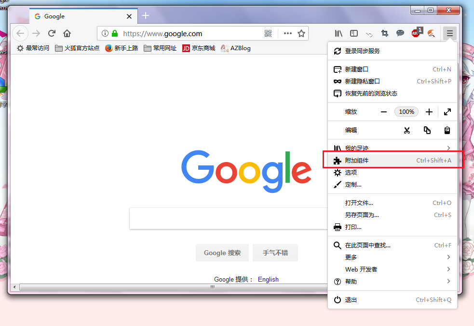Choose 退出 to quit Firefox
Image resolution: width=474 pixels, height=326 pixels.
393,299
